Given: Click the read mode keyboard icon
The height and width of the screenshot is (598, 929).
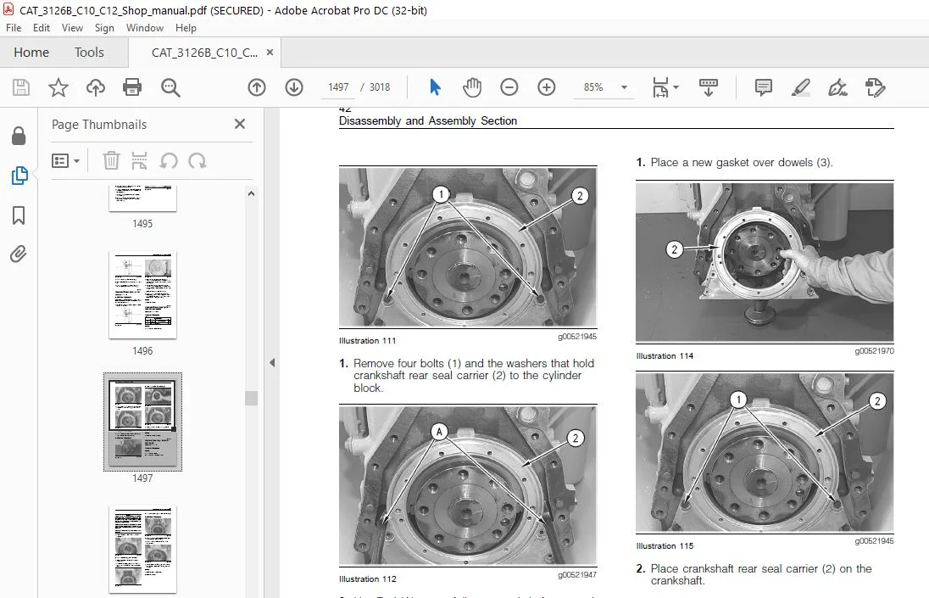Looking at the screenshot, I should (708, 87).
